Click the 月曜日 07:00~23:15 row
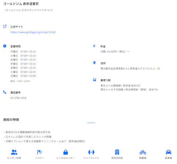177x164 pixels. coord(23,52)
